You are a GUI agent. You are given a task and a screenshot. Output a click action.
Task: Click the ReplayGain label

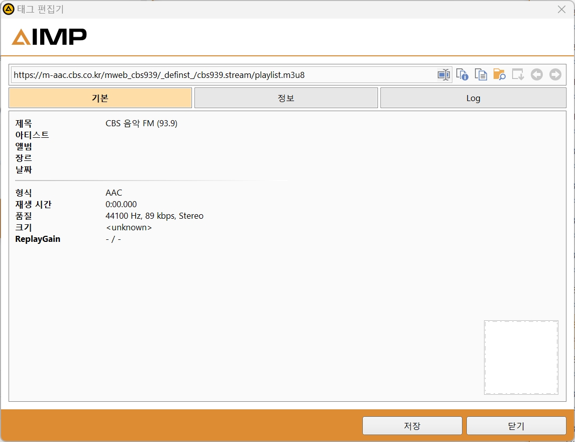pyautogui.click(x=38, y=239)
